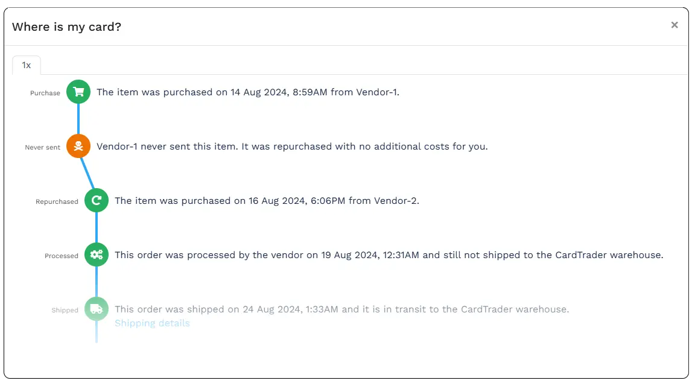Click the Processed step label
The width and height of the screenshot is (692, 386).
click(62, 256)
